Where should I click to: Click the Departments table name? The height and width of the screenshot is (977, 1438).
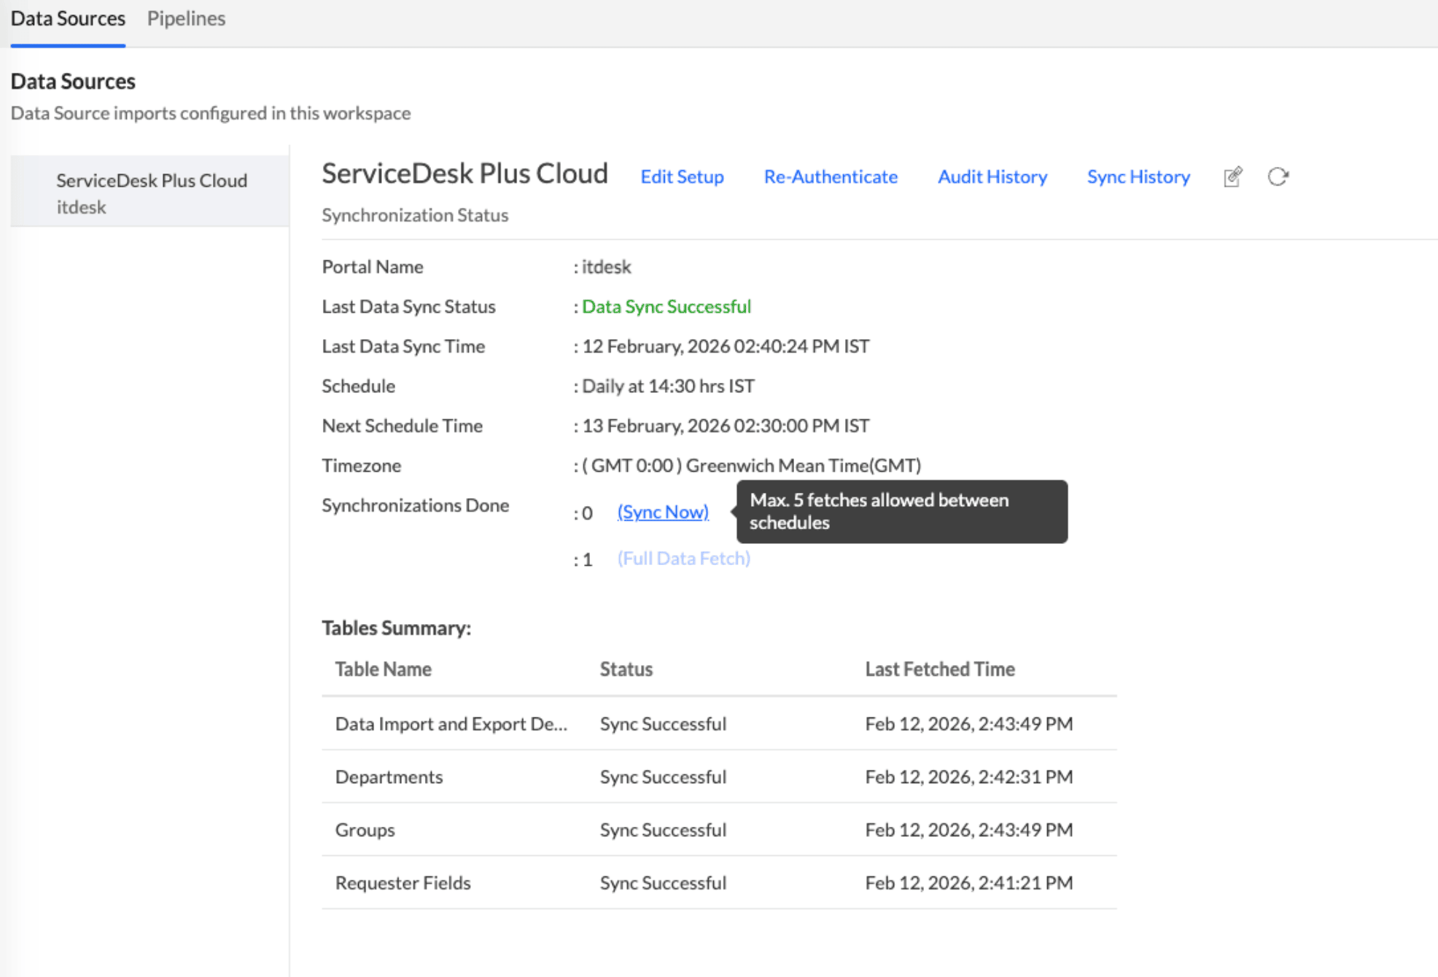389,776
